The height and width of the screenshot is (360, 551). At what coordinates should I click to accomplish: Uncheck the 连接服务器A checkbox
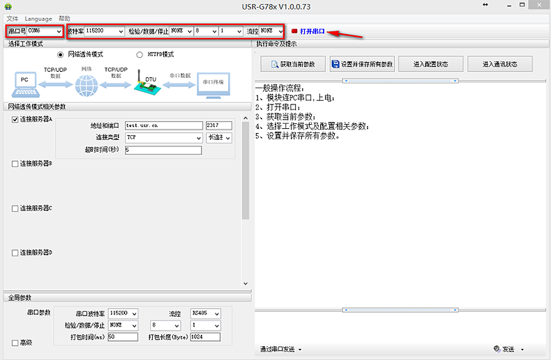[15, 119]
